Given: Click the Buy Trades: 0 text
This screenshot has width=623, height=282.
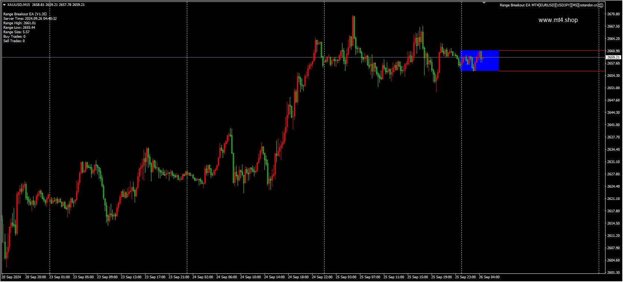Looking at the screenshot, I should (14, 37).
